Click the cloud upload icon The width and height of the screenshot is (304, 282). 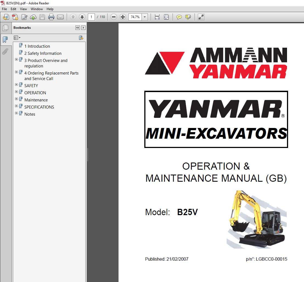click(33, 17)
